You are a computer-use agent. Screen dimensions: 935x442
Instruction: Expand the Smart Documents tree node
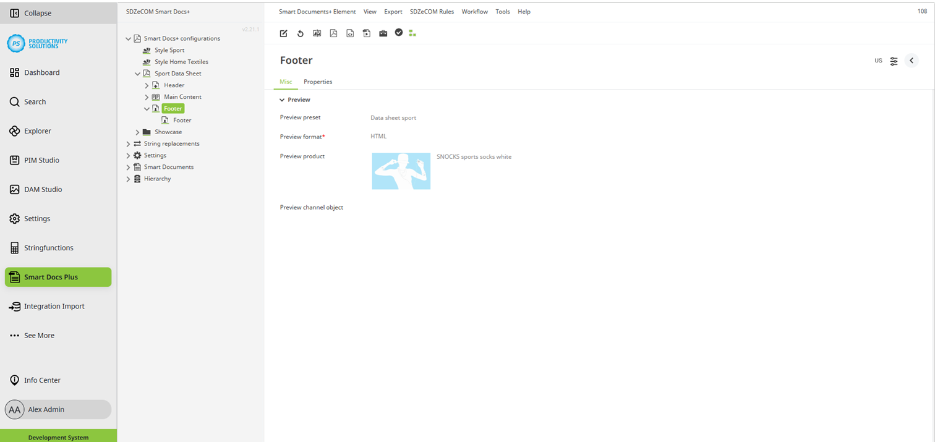[x=128, y=168]
